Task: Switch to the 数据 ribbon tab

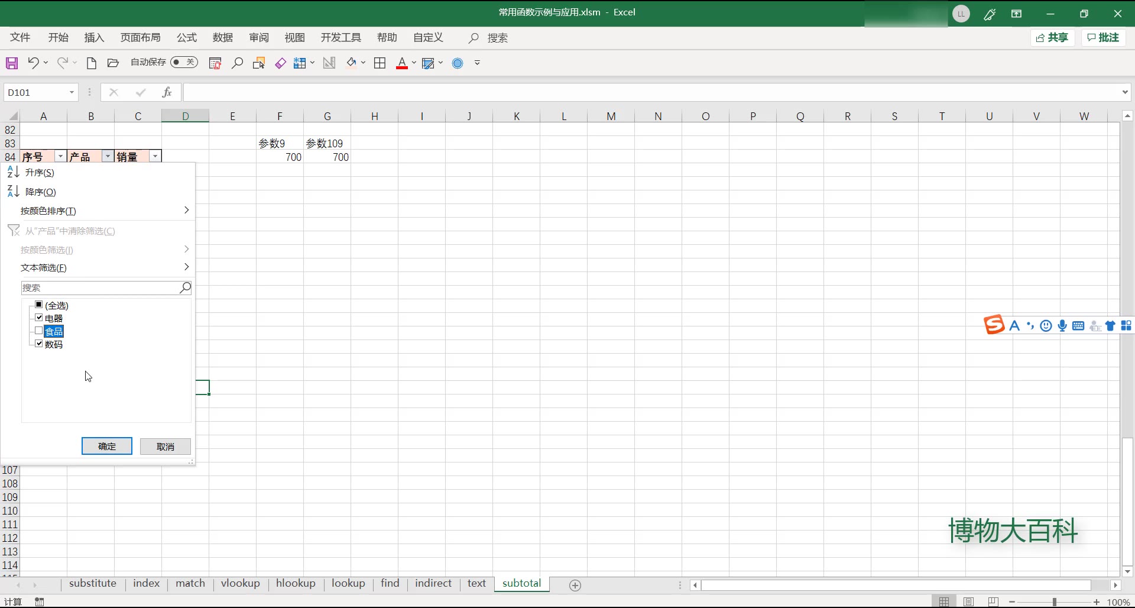Action: 222,37
